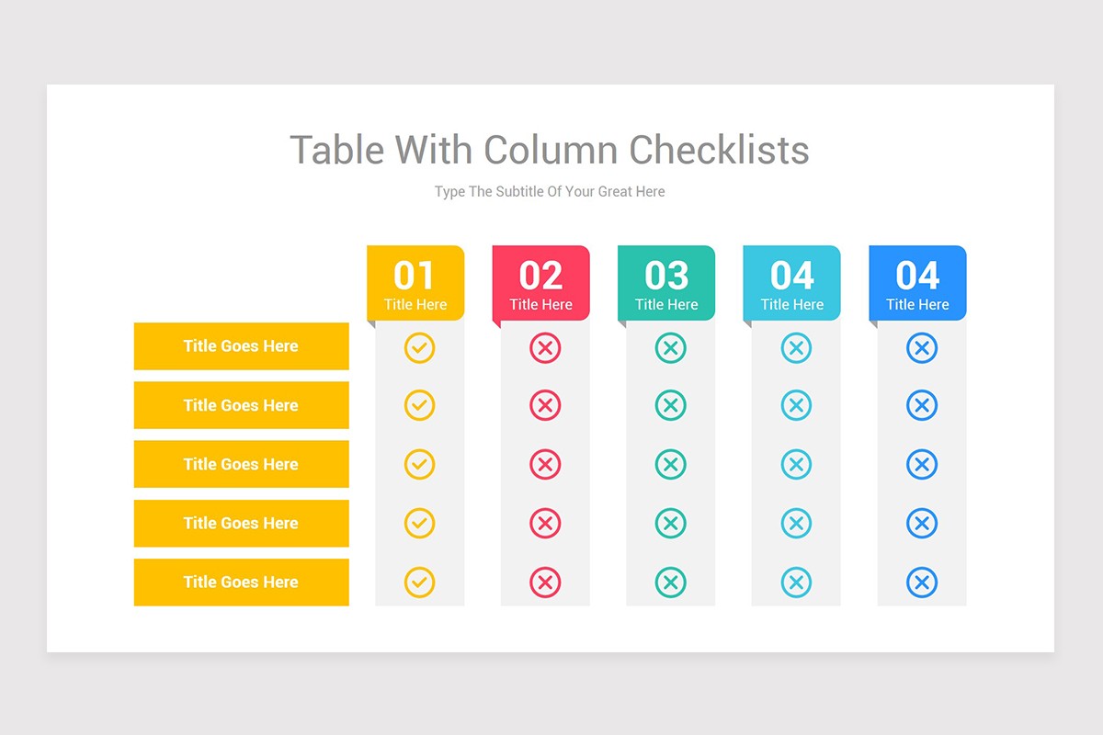Click the bottommost yellow Title Goes Here bar

coord(241,582)
